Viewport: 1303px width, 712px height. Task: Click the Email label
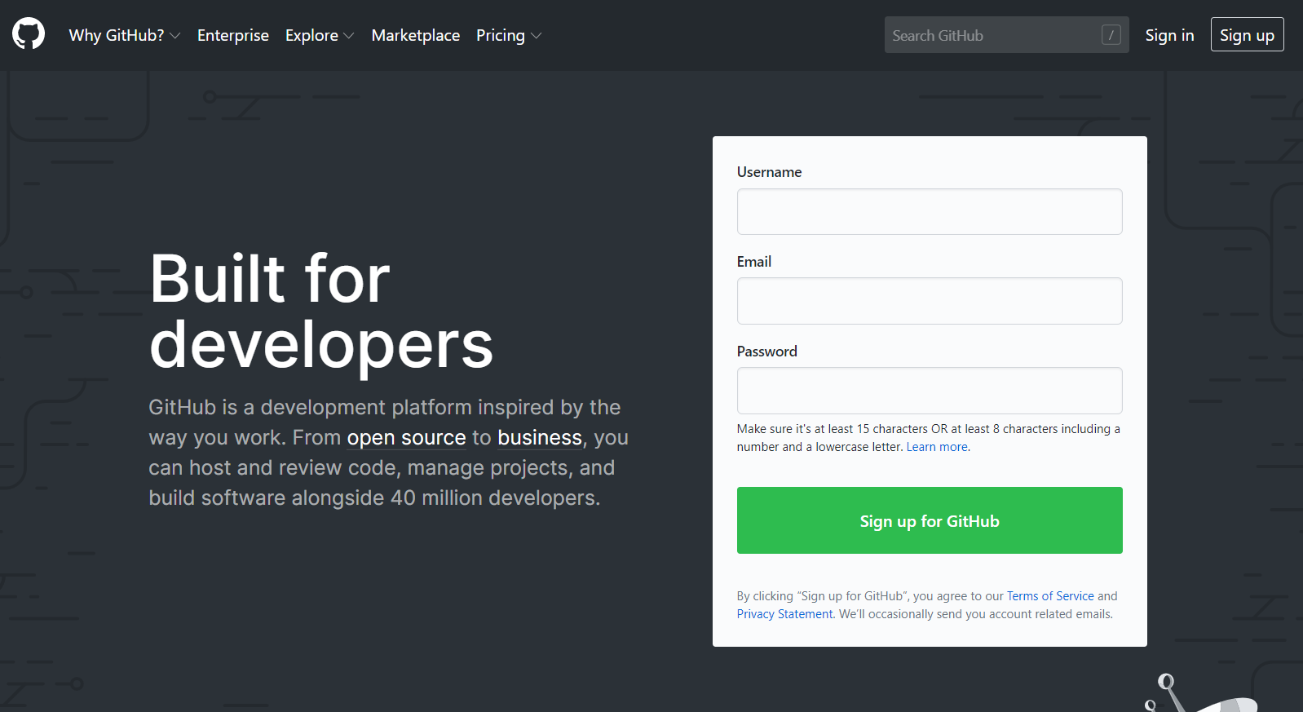pos(754,262)
